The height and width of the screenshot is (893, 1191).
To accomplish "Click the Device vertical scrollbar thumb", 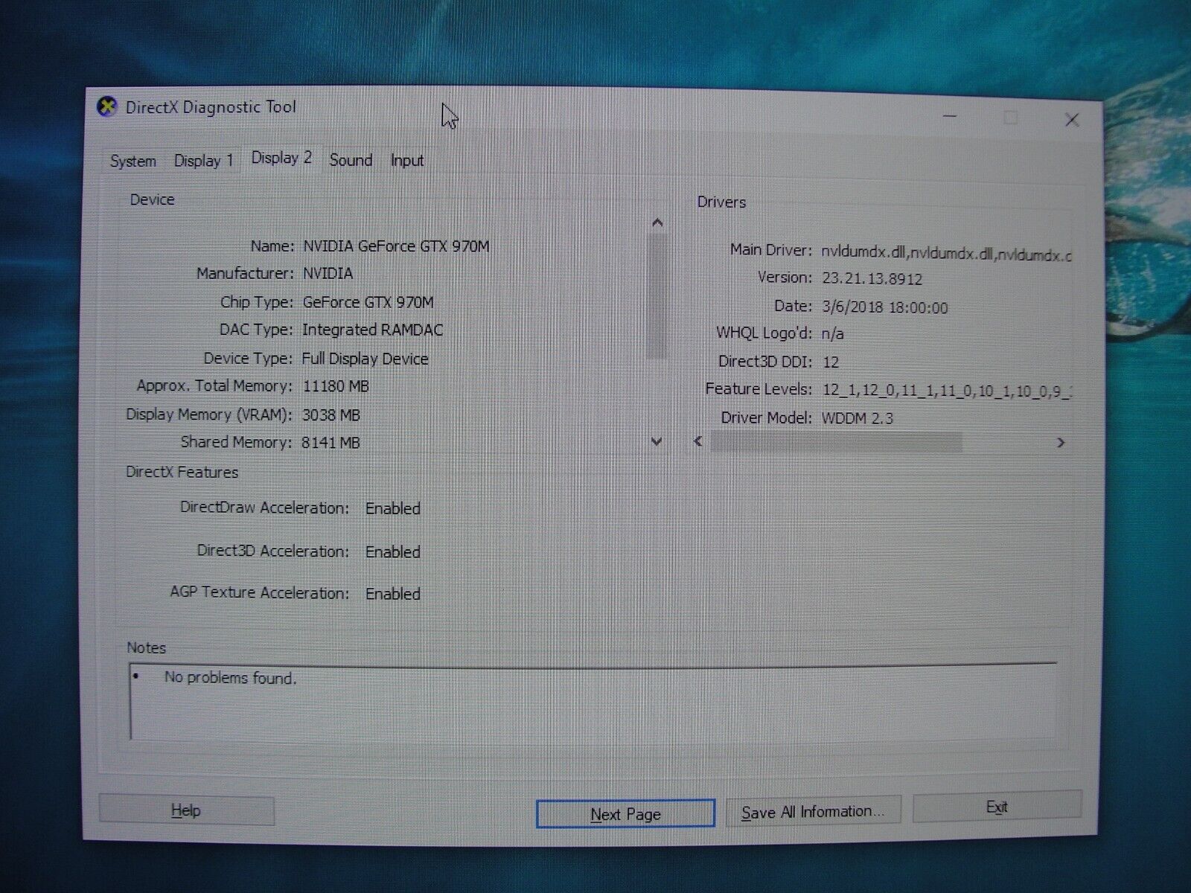I will pyautogui.click(x=657, y=295).
